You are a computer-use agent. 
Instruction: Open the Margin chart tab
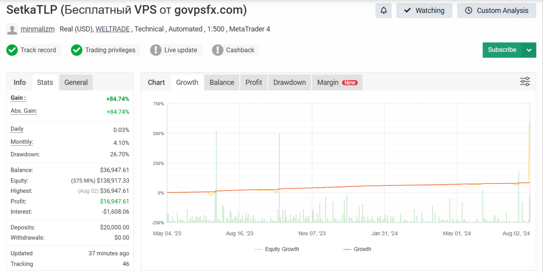pyautogui.click(x=337, y=82)
